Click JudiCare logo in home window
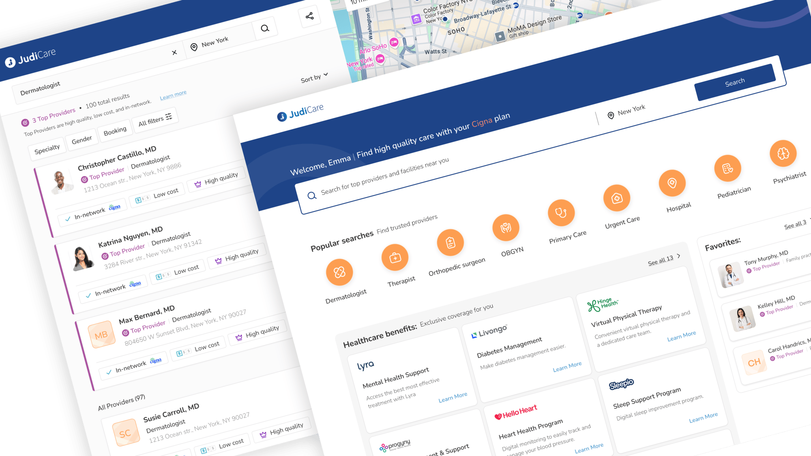The height and width of the screenshot is (456, 811). coord(300,112)
